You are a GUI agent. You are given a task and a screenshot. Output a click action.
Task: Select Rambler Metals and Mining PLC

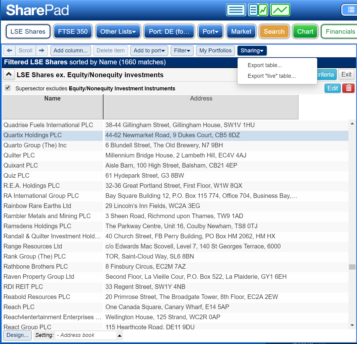point(175,216)
